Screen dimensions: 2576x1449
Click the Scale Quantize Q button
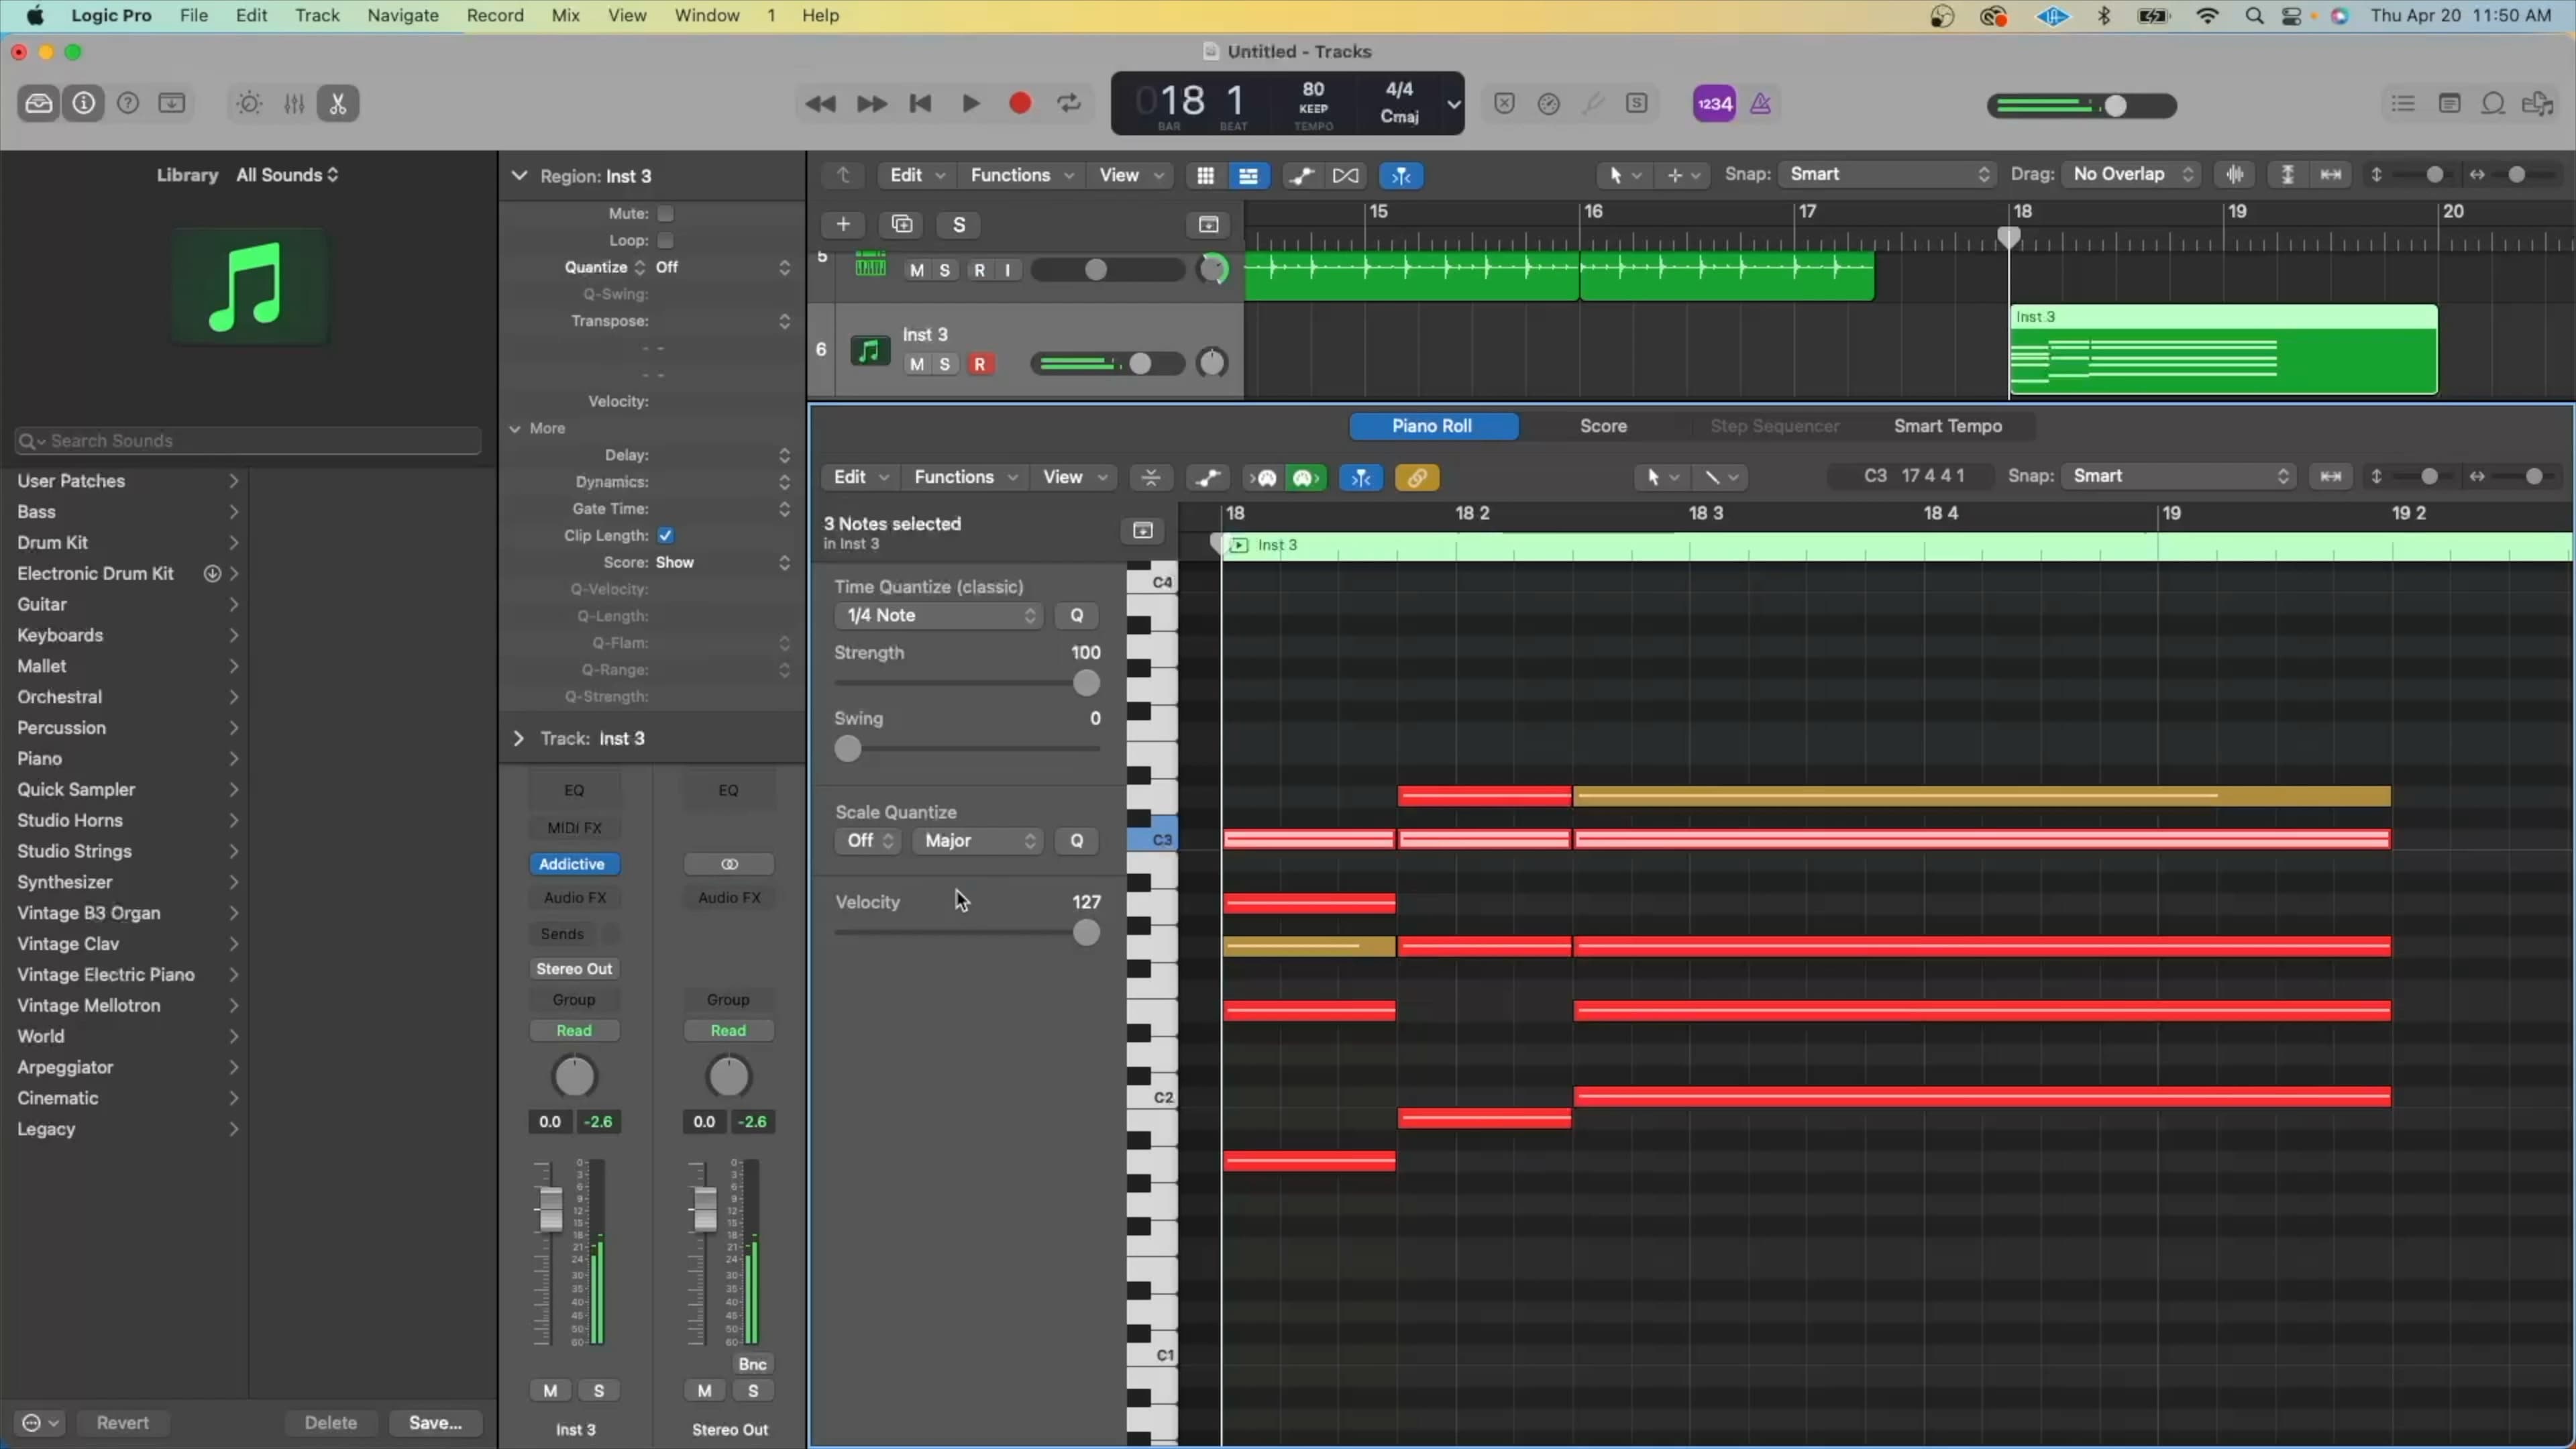point(1076,841)
